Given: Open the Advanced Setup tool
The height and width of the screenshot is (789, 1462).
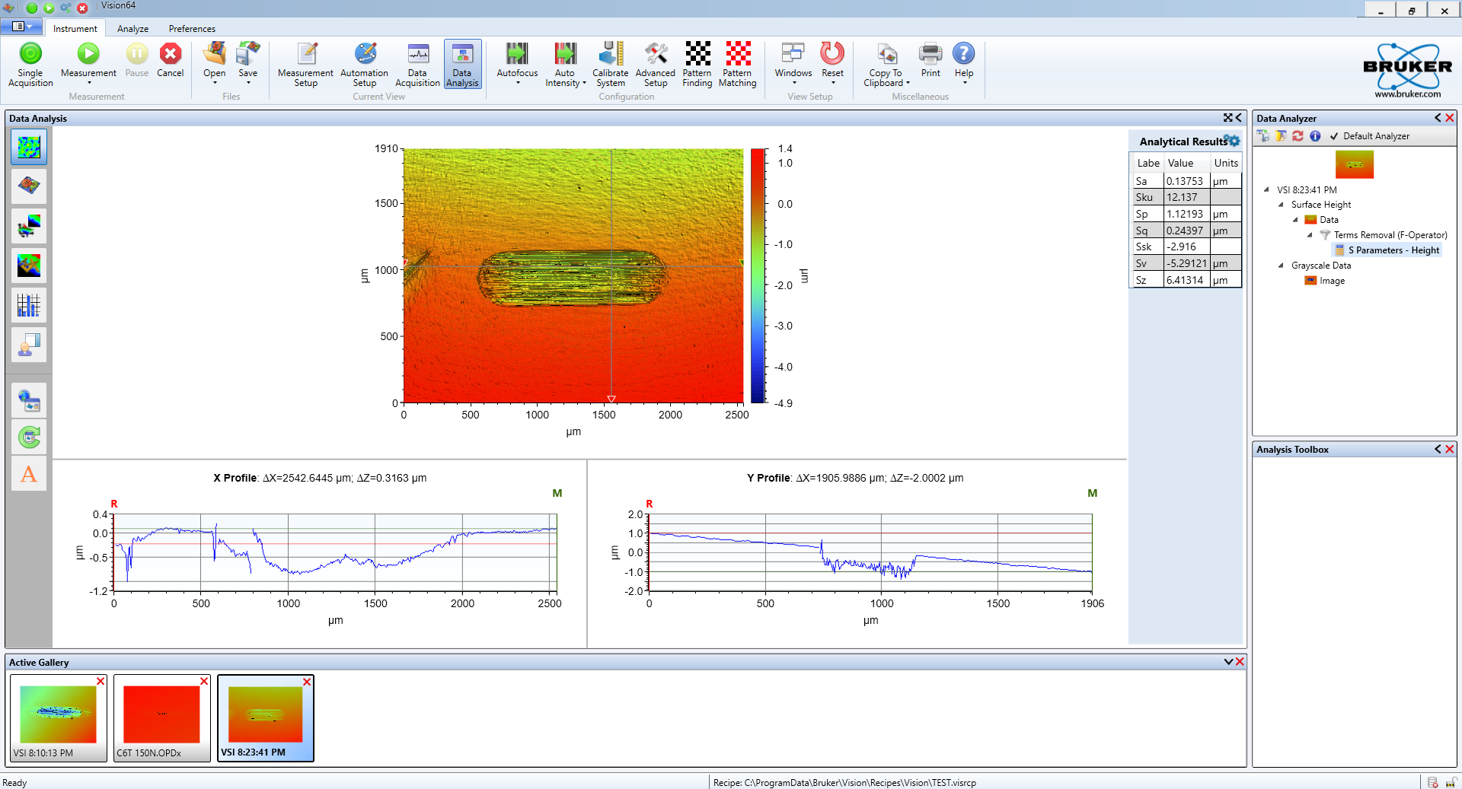Looking at the screenshot, I should (x=655, y=55).
